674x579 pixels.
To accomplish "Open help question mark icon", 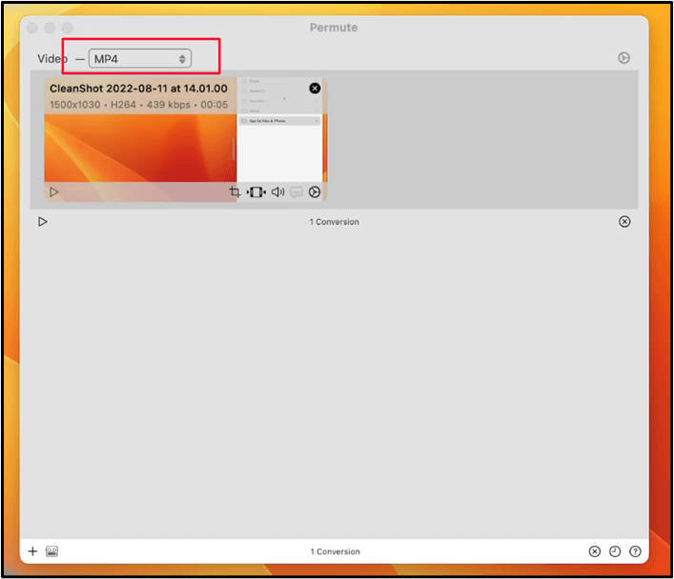I will tap(635, 551).
